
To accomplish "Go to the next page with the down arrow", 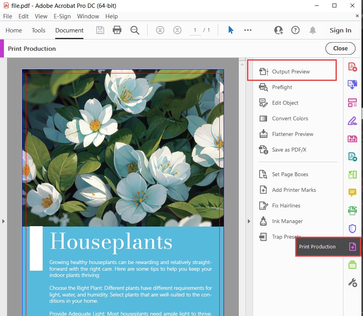I will pyautogui.click(x=177, y=30).
